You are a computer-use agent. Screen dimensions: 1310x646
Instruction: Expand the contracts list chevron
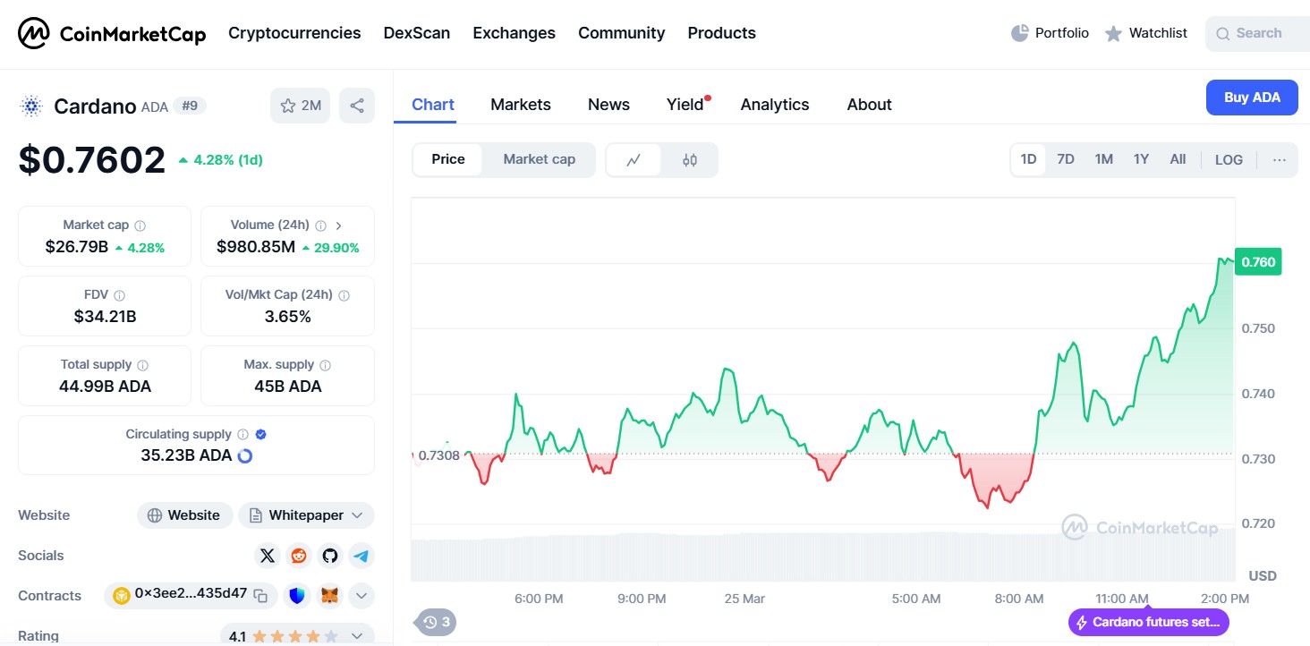click(361, 595)
